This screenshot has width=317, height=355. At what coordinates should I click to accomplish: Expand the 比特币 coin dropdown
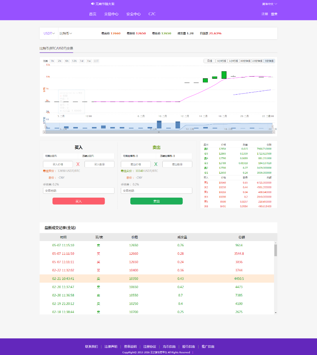[x=66, y=33]
